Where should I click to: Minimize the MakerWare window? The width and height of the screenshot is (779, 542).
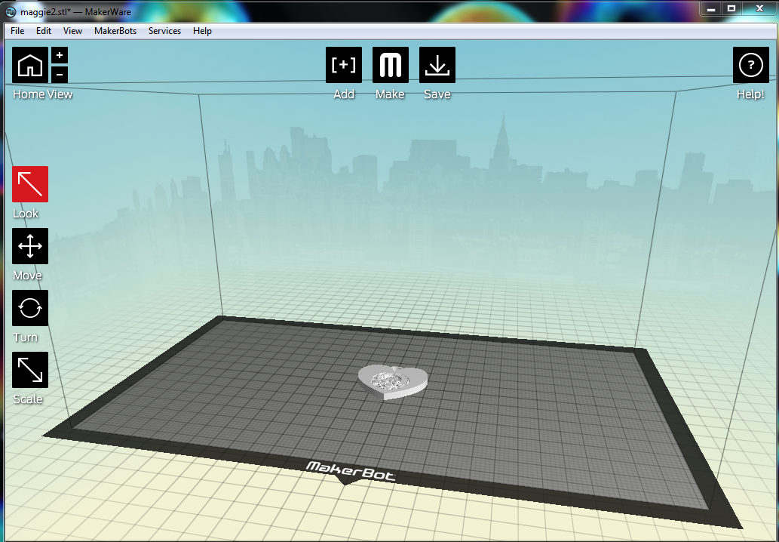(x=711, y=9)
